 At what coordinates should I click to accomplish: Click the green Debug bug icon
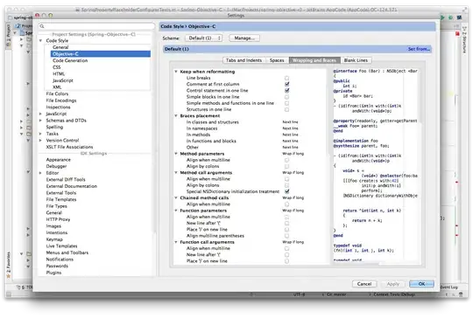(x=450, y=17)
